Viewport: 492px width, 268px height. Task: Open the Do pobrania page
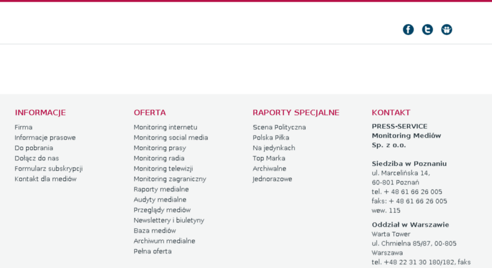[x=34, y=148]
